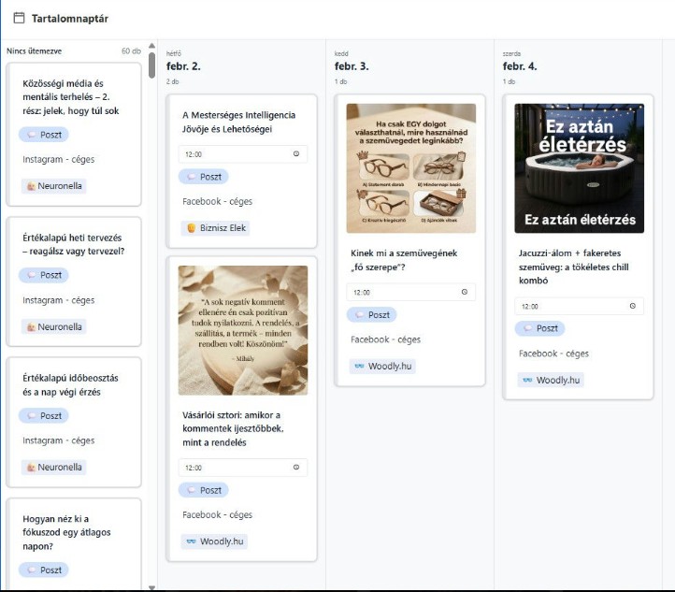Open the Vásárlói sztori post title
The height and width of the screenshot is (592, 675).
pos(233,429)
